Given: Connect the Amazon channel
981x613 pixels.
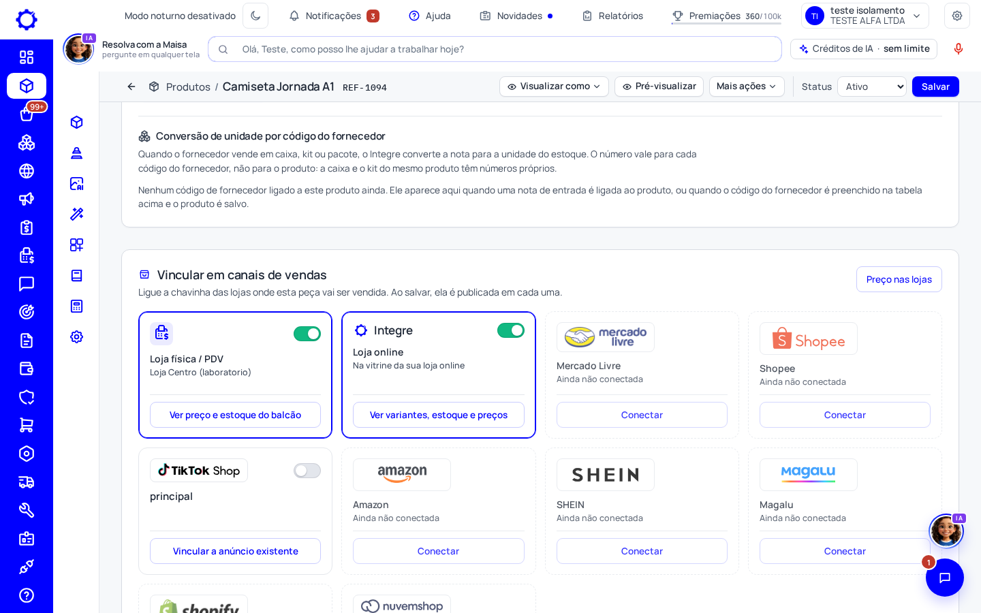Looking at the screenshot, I should pos(439,551).
